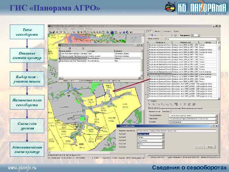The height and width of the screenshot is (172, 229).
Task: Click the blue icon under the Поля tab
Action: [152, 35]
